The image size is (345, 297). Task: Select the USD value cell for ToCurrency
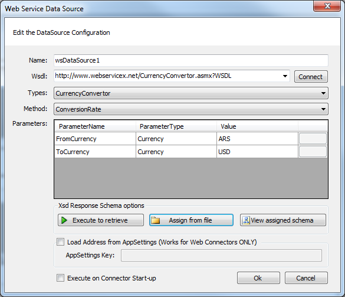point(257,152)
